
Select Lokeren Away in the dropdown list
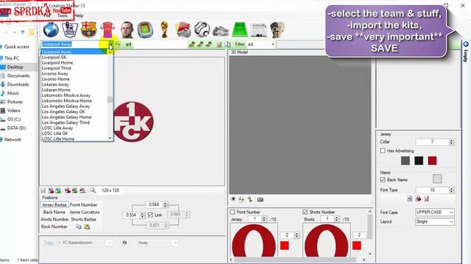(55, 84)
